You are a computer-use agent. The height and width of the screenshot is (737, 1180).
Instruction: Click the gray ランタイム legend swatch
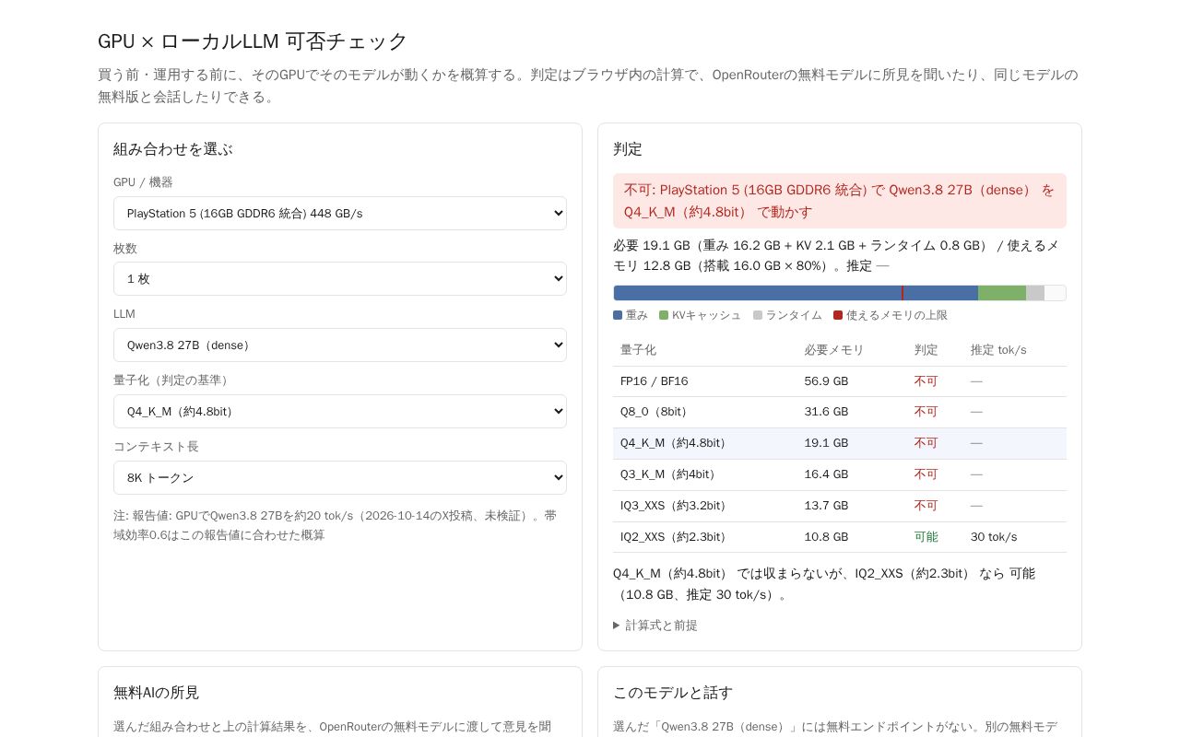[x=758, y=315]
